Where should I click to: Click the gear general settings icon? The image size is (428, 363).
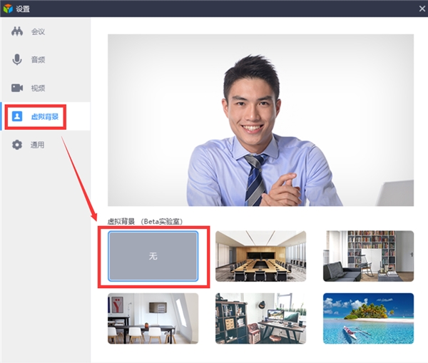(x=17, y=145)
